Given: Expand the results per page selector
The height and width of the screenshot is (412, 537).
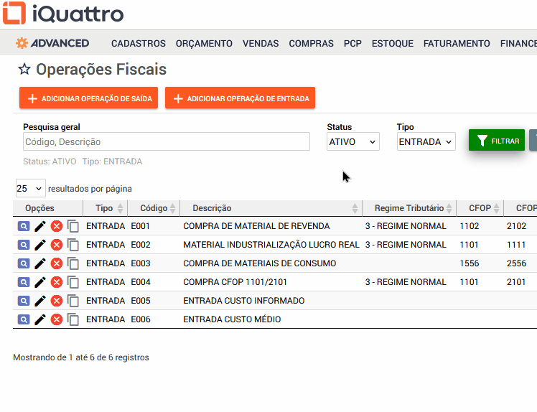Looking at the screenshot, I should click(x=29, y=189).
